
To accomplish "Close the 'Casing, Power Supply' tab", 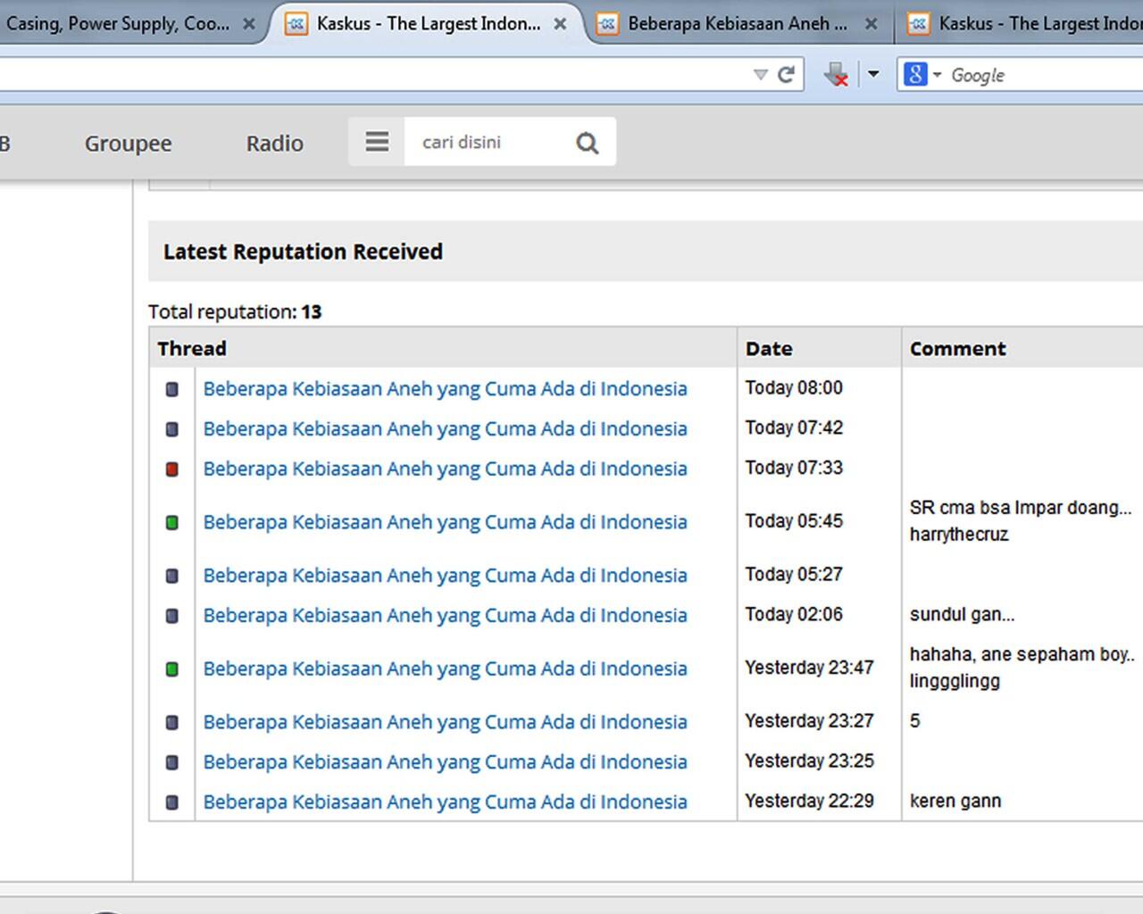I will 249,24.
